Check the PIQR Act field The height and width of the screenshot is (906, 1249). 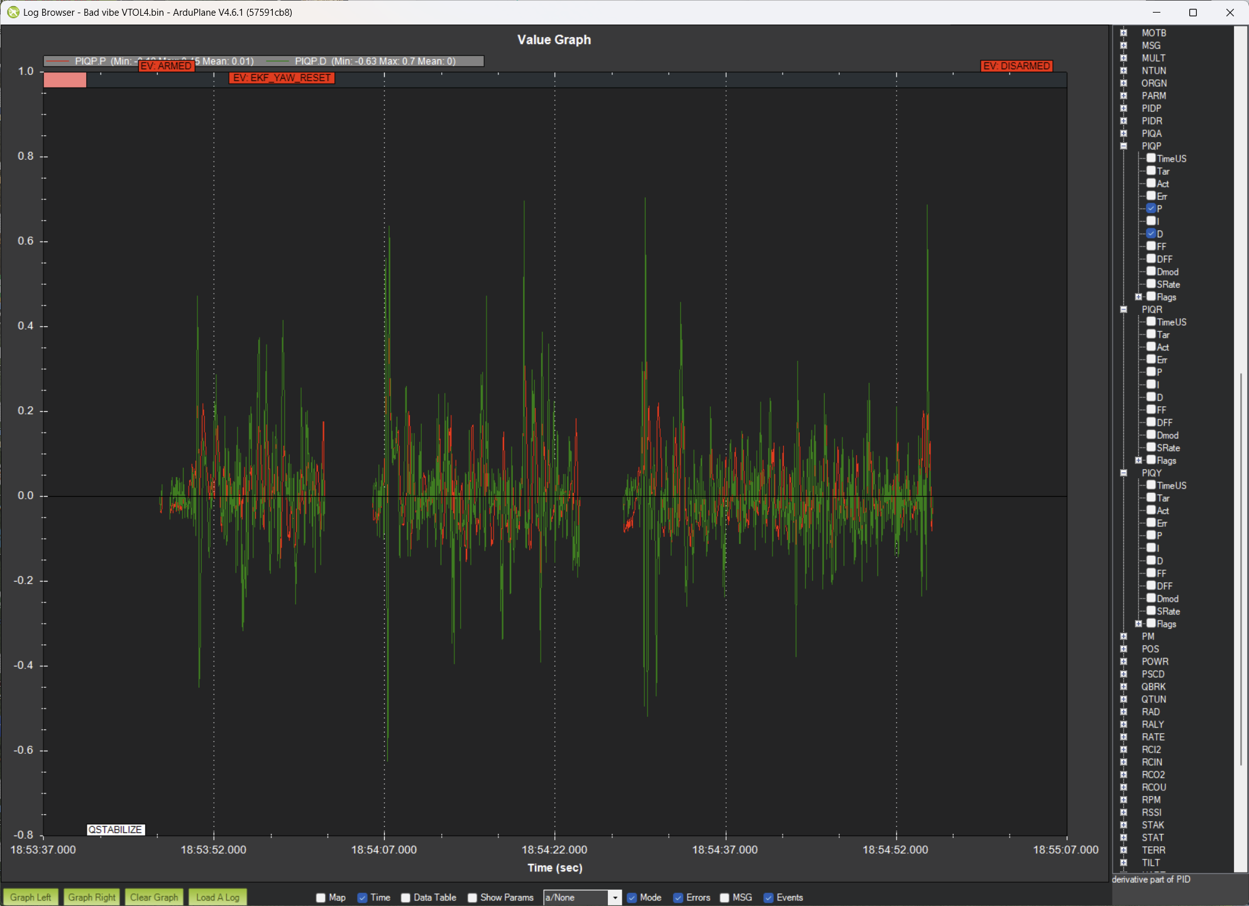click(1151, 347)
